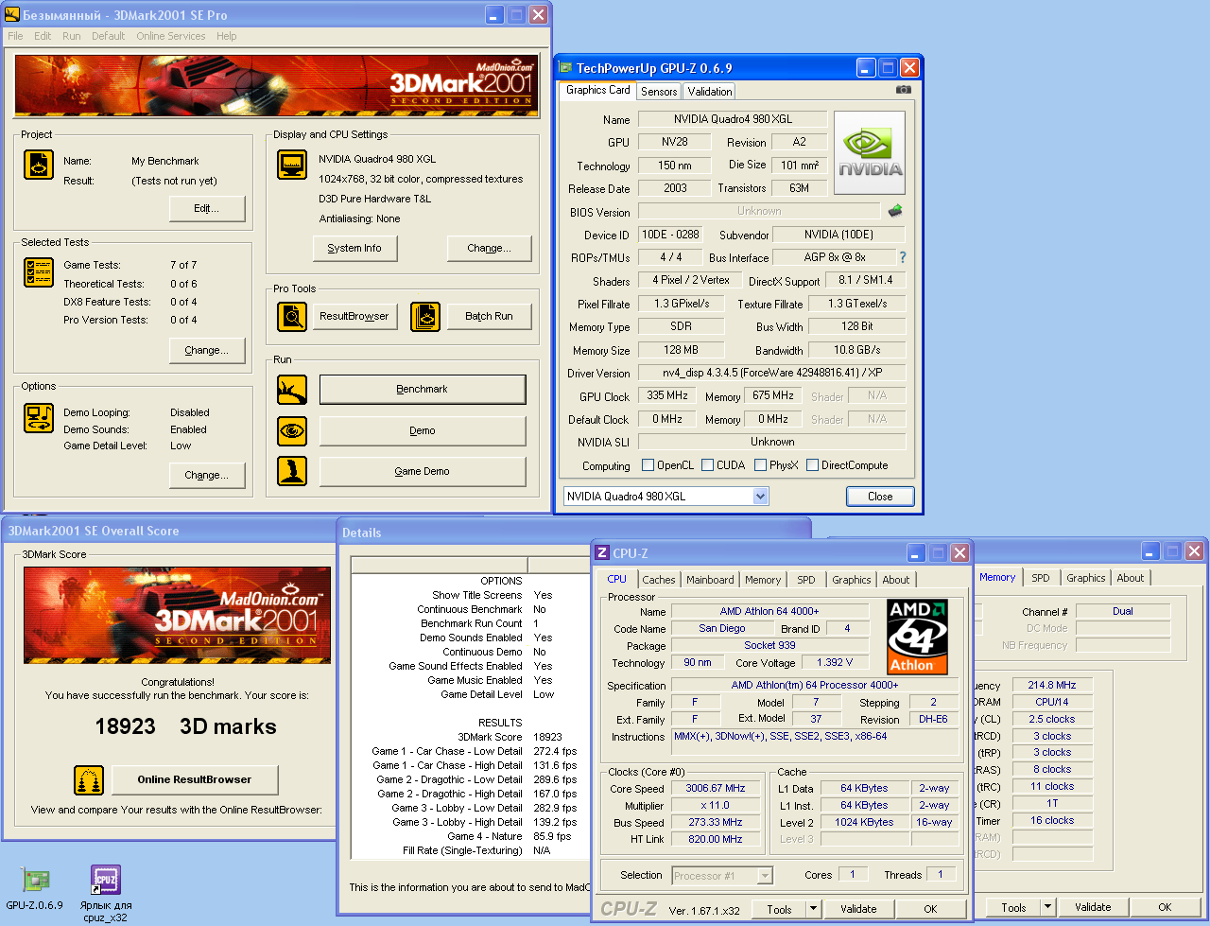Switch to the Sensors tab in GPU-Z
The width and height of the screenshot is (1210, 926).
pyautogui.click(x=659, y=92)
